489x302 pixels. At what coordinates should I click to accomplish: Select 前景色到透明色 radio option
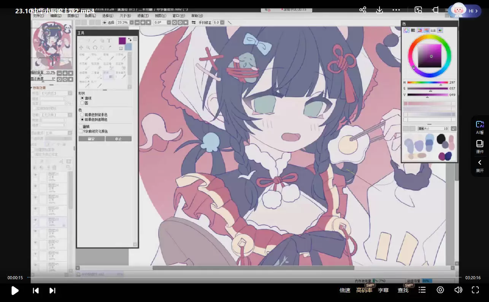[x=82, y=119]
